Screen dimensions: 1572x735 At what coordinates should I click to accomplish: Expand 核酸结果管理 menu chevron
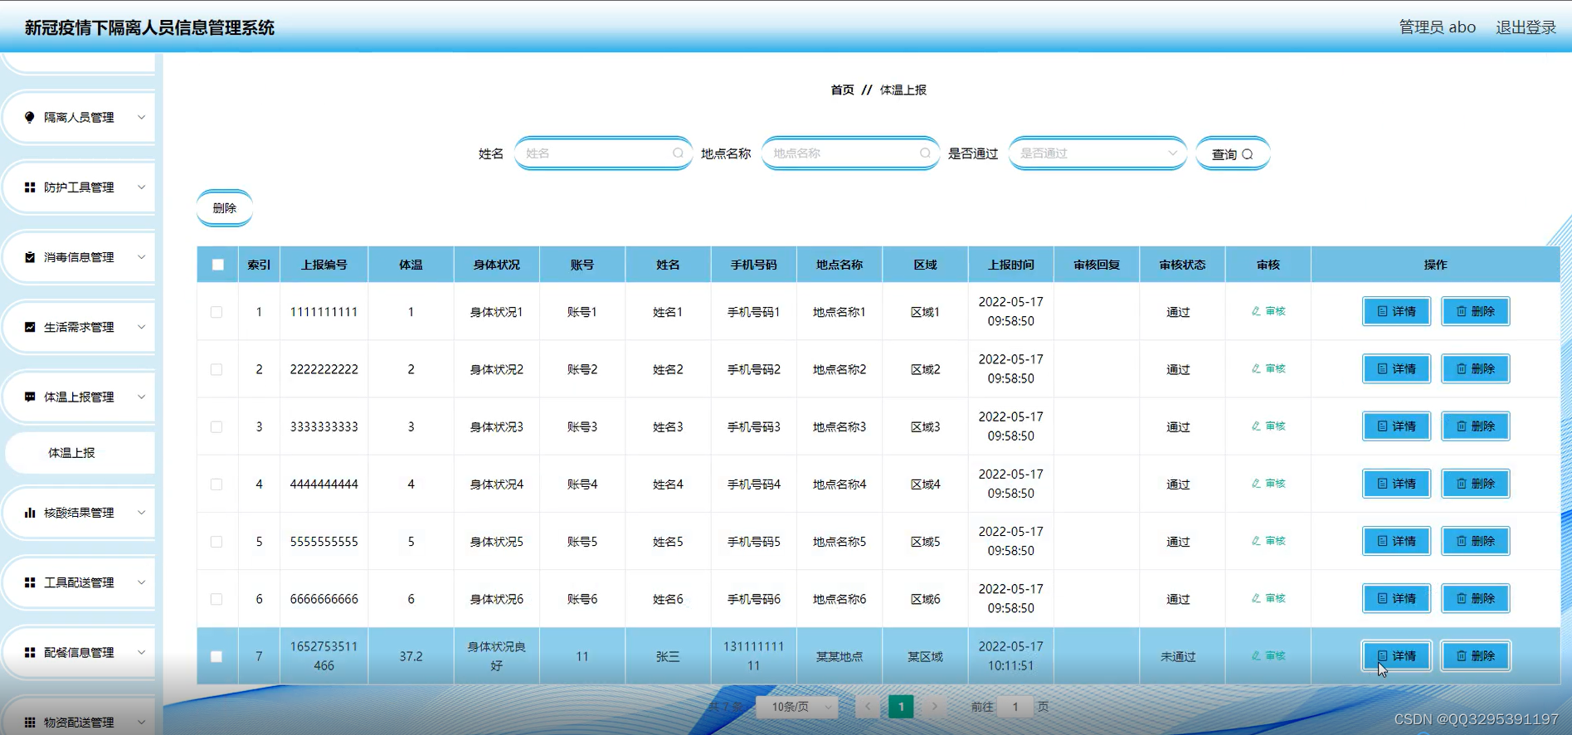click(x=141, y=513)
